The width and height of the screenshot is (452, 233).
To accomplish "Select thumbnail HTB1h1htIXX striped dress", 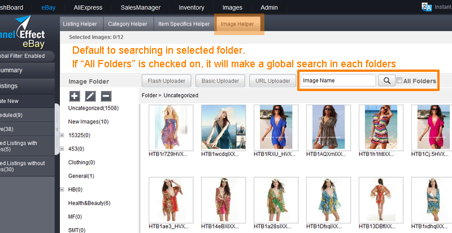I will point(381,127).
